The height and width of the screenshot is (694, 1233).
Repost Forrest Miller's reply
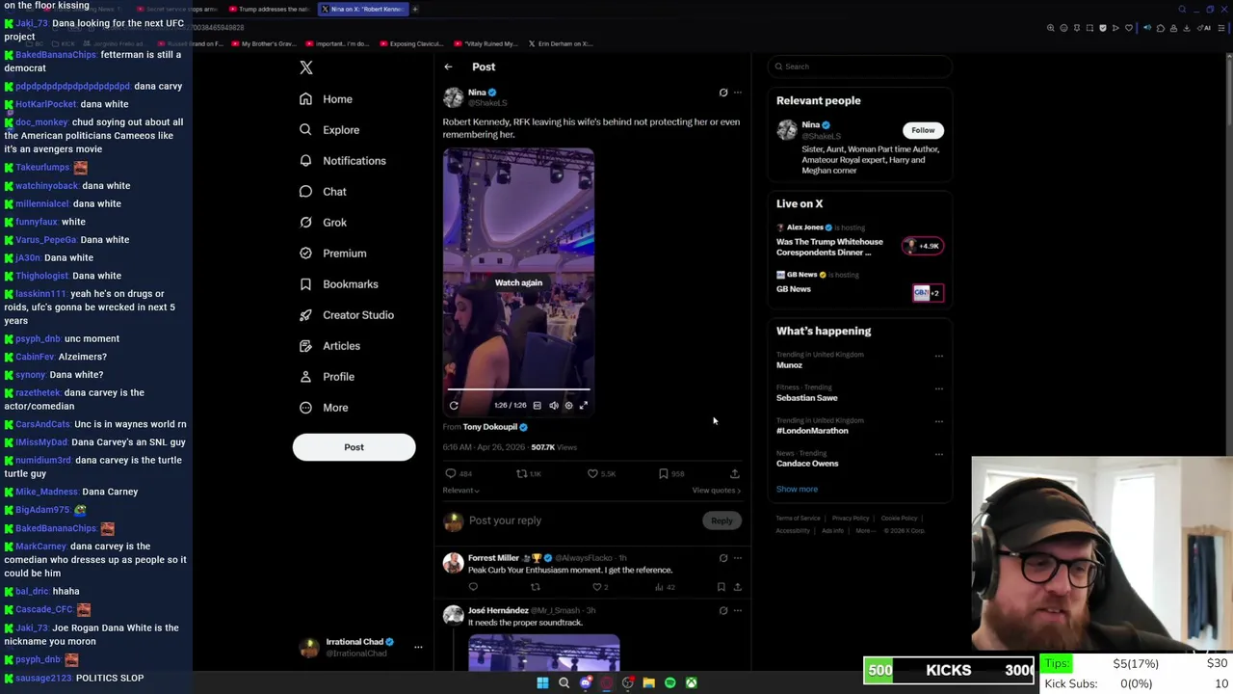pos(536,587)
